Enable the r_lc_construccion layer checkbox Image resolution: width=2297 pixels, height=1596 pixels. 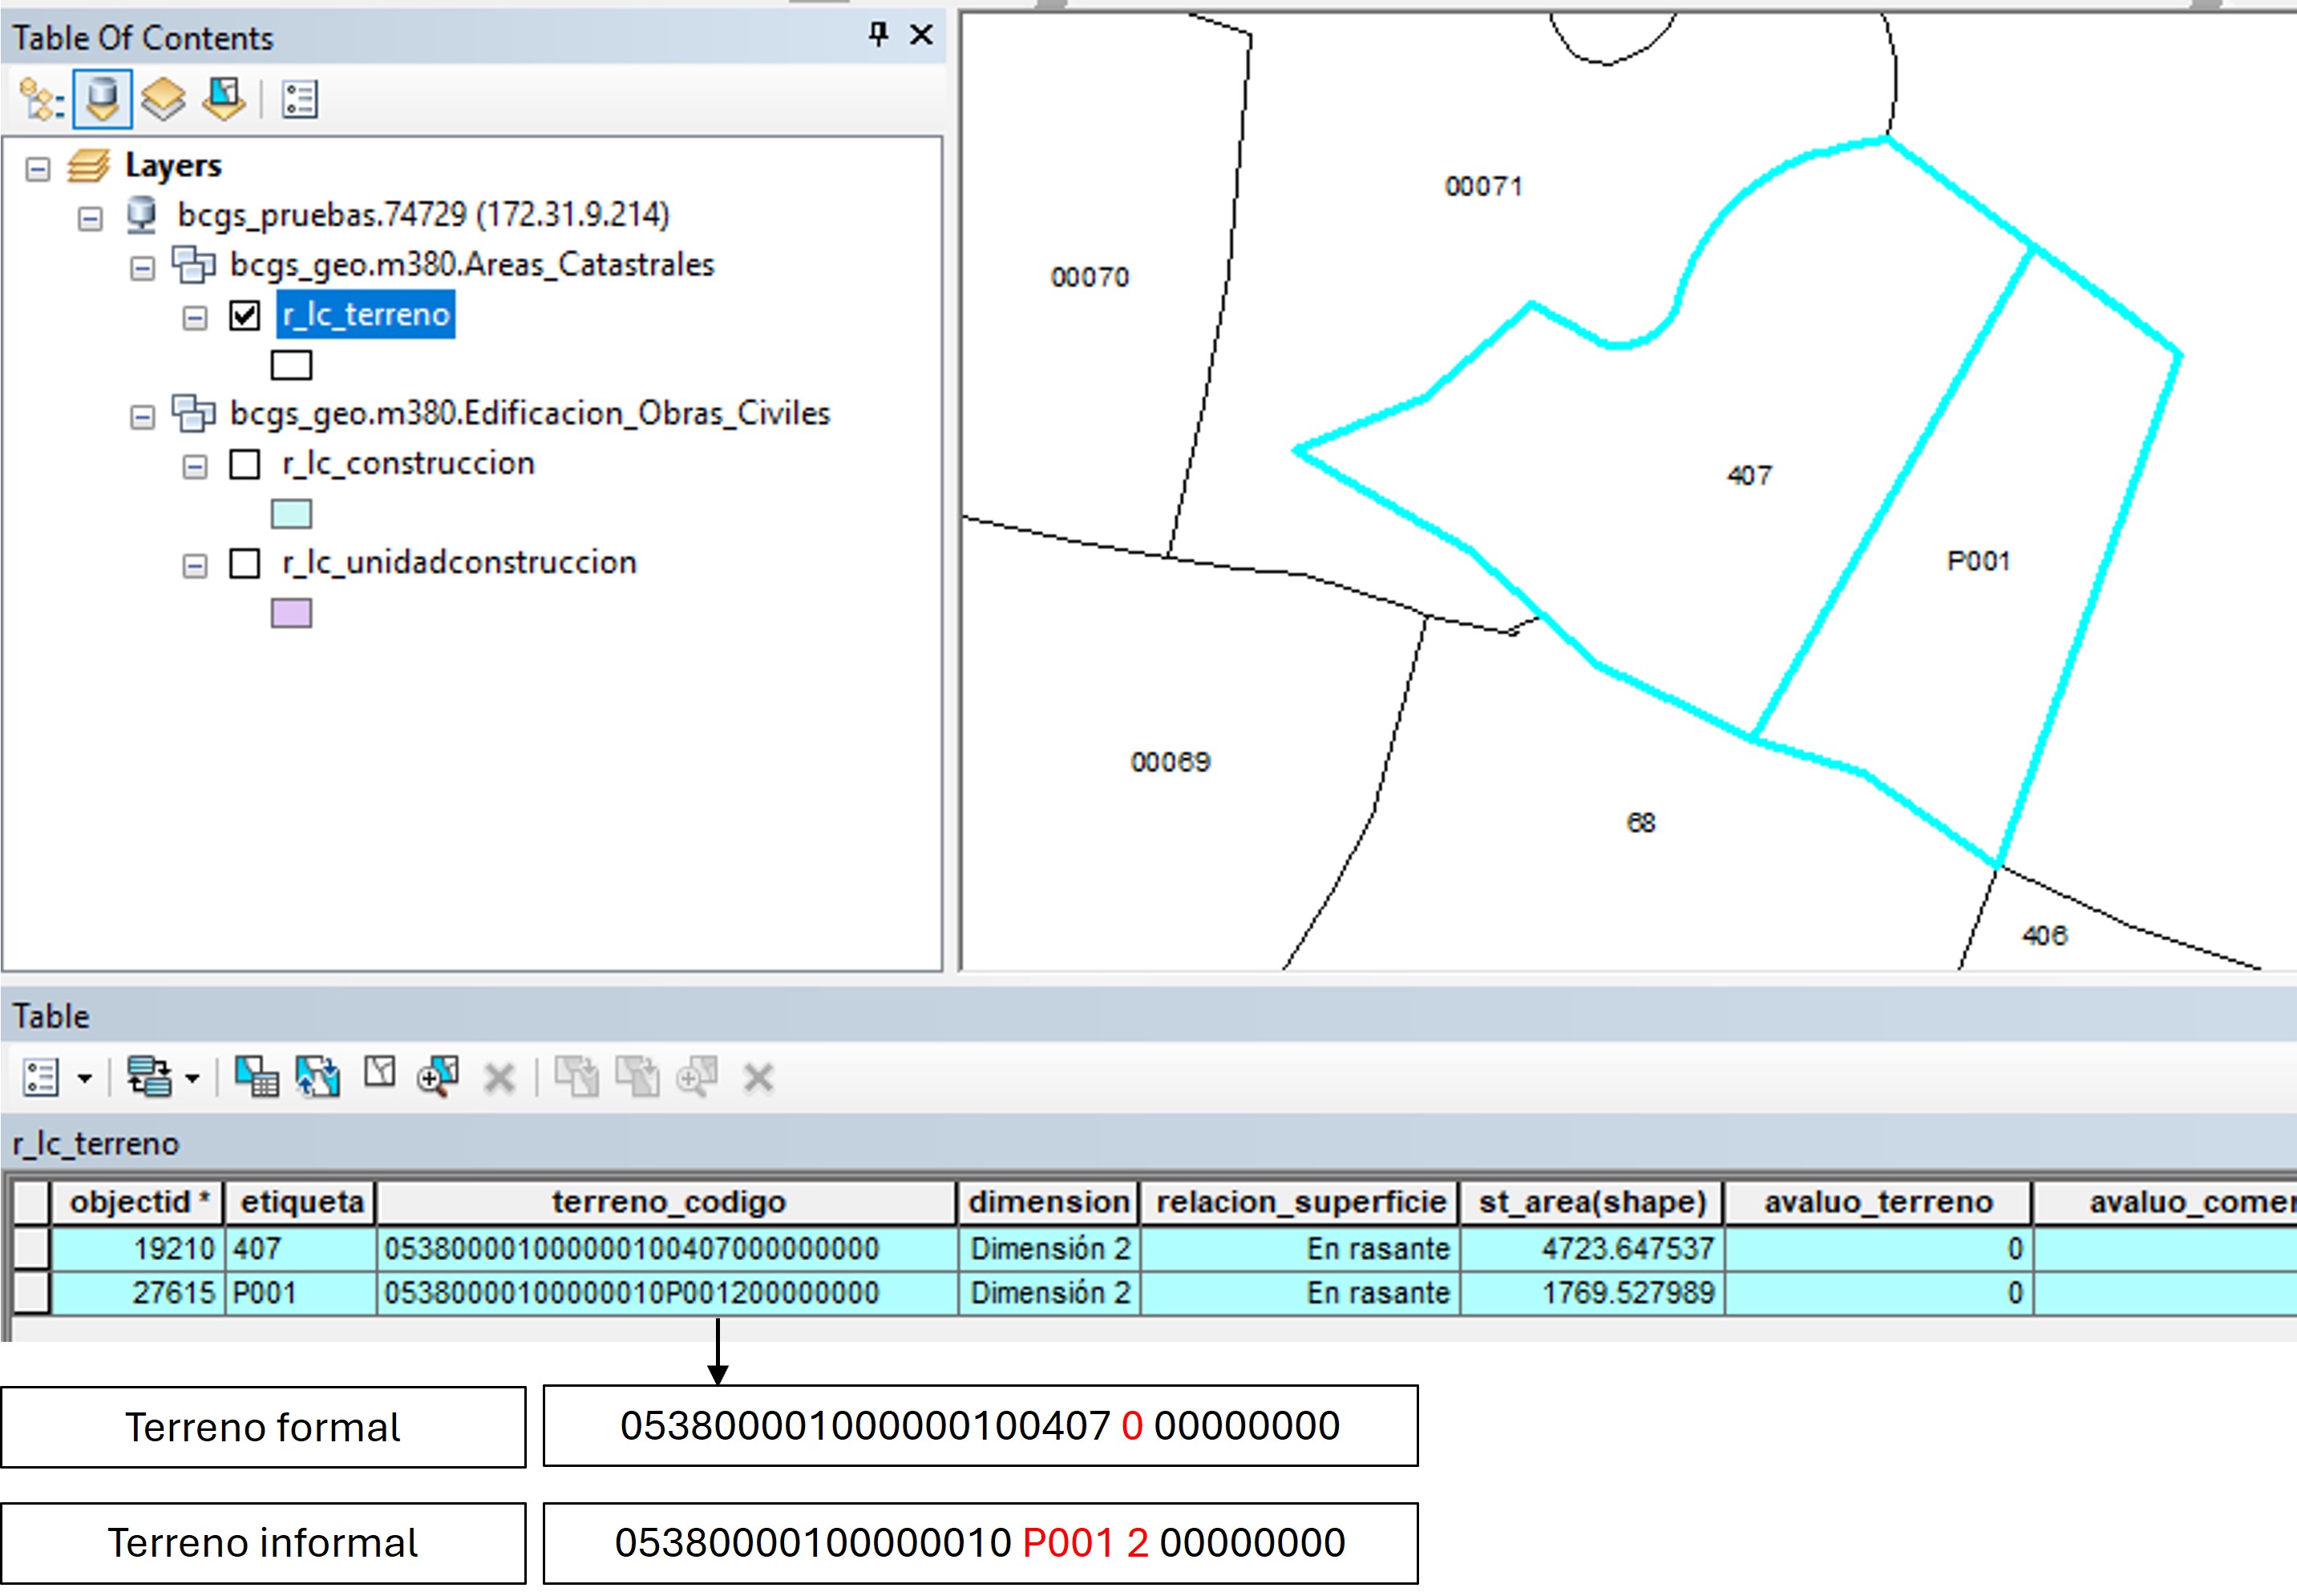coord(245,464)
